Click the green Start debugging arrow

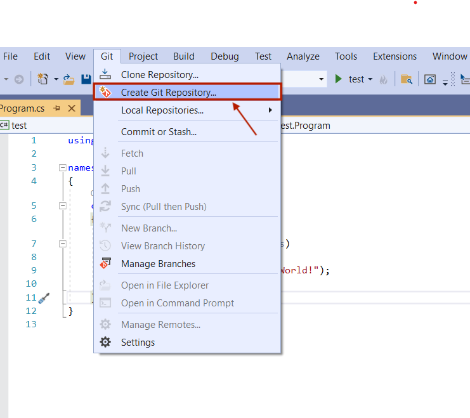(x=339, y=79)
